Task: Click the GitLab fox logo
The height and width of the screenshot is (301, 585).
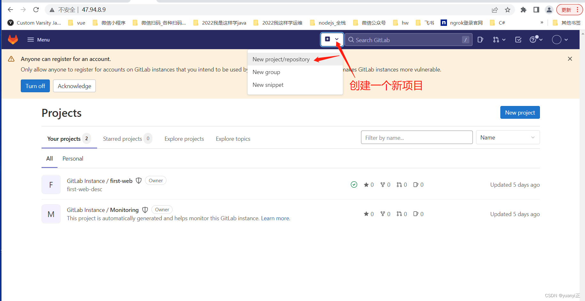Action: click(x=13, y=40)
